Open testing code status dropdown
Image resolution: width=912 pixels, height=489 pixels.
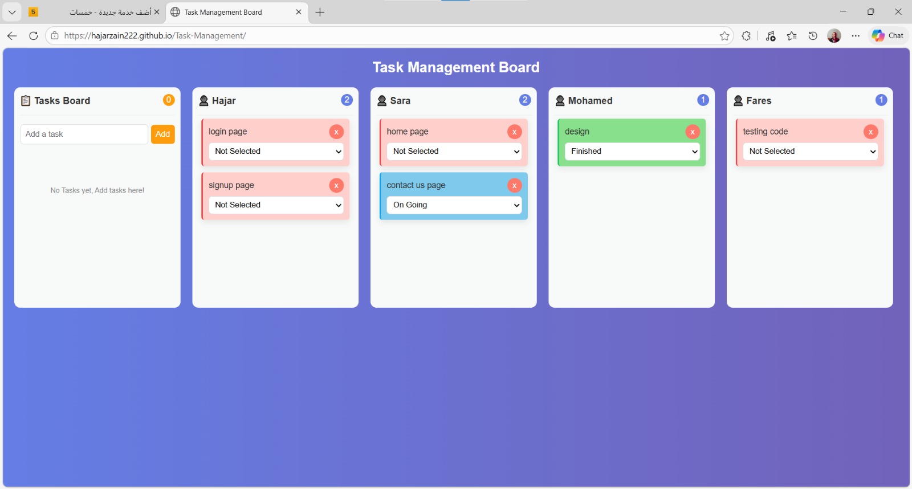(810, 151)
